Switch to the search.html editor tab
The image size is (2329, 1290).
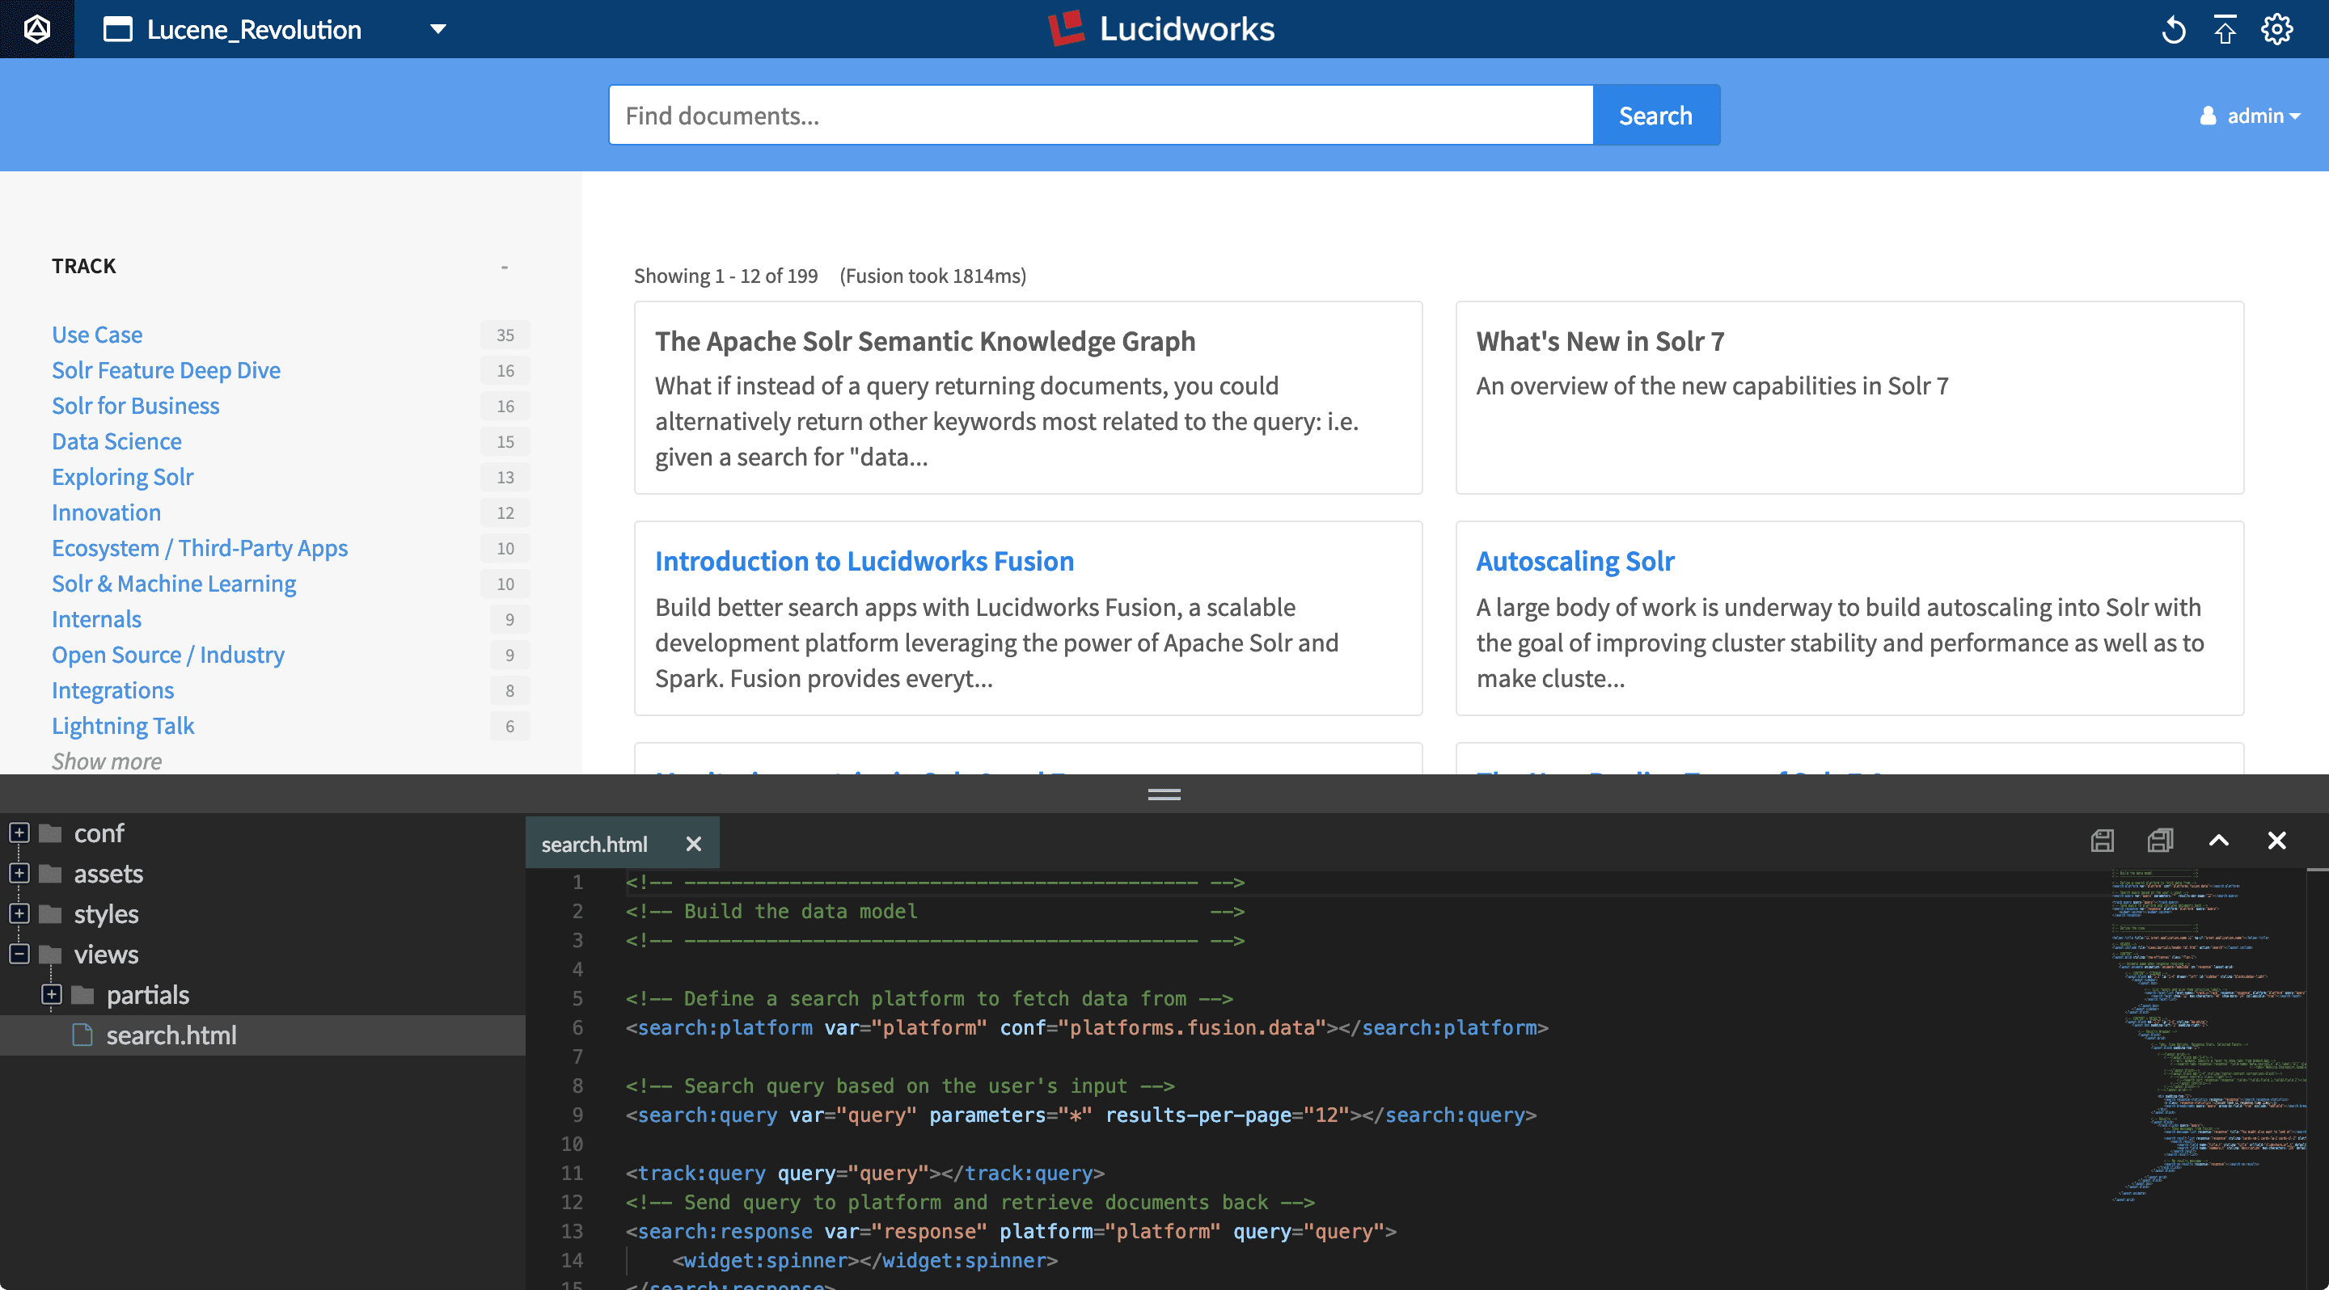[594, 844]
